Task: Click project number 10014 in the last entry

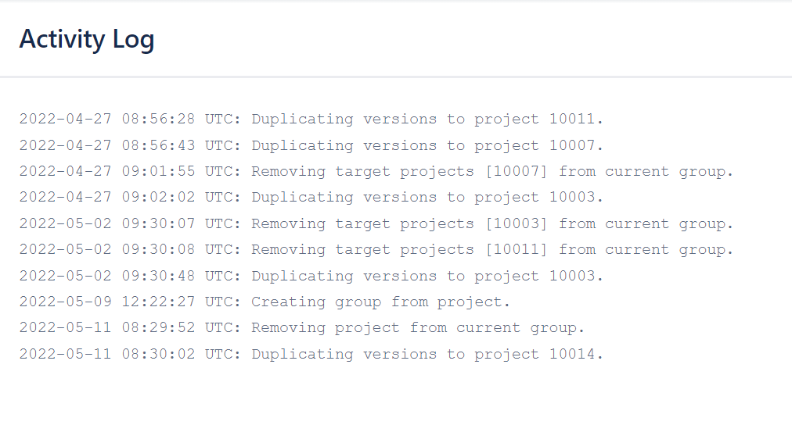Action: (575, 355)
